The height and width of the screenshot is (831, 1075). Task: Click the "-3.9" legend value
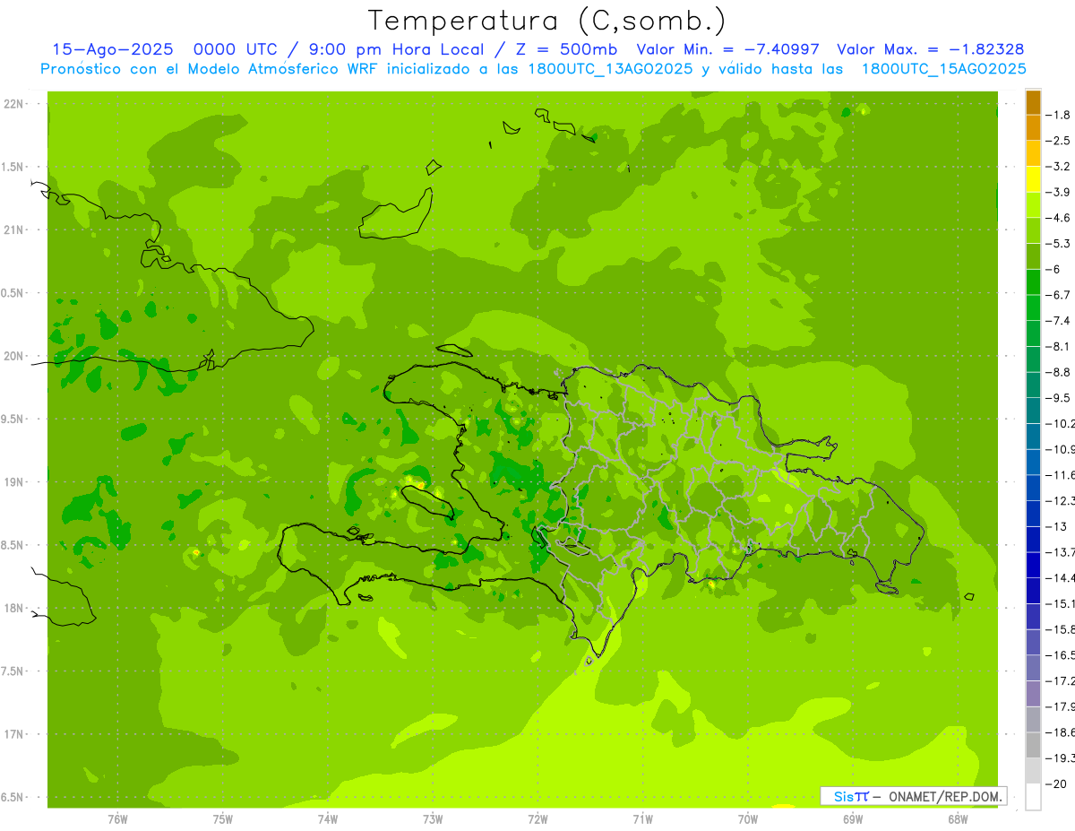click(x=1058, y=192)
